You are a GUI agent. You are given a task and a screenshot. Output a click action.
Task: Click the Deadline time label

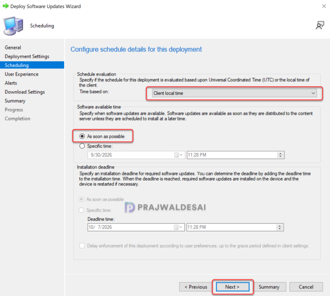click(x=101, y=219)
